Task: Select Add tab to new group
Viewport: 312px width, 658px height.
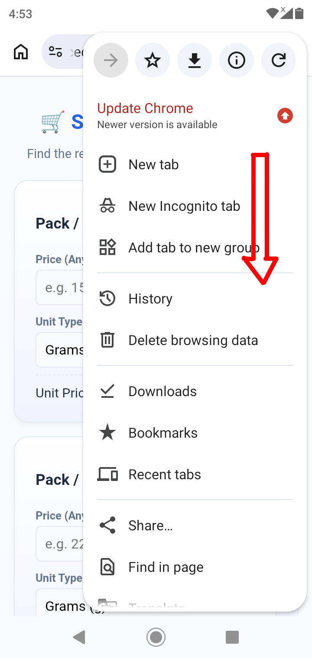Action: 195,248
